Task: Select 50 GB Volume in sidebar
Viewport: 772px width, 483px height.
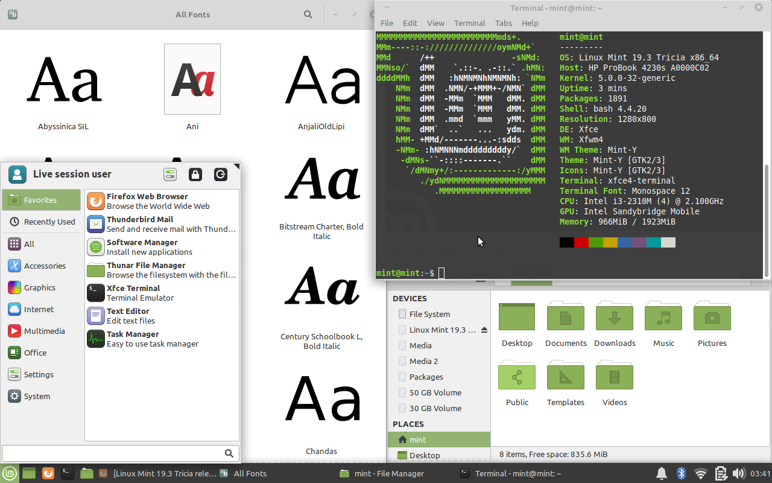Action: tap(438, 392)
